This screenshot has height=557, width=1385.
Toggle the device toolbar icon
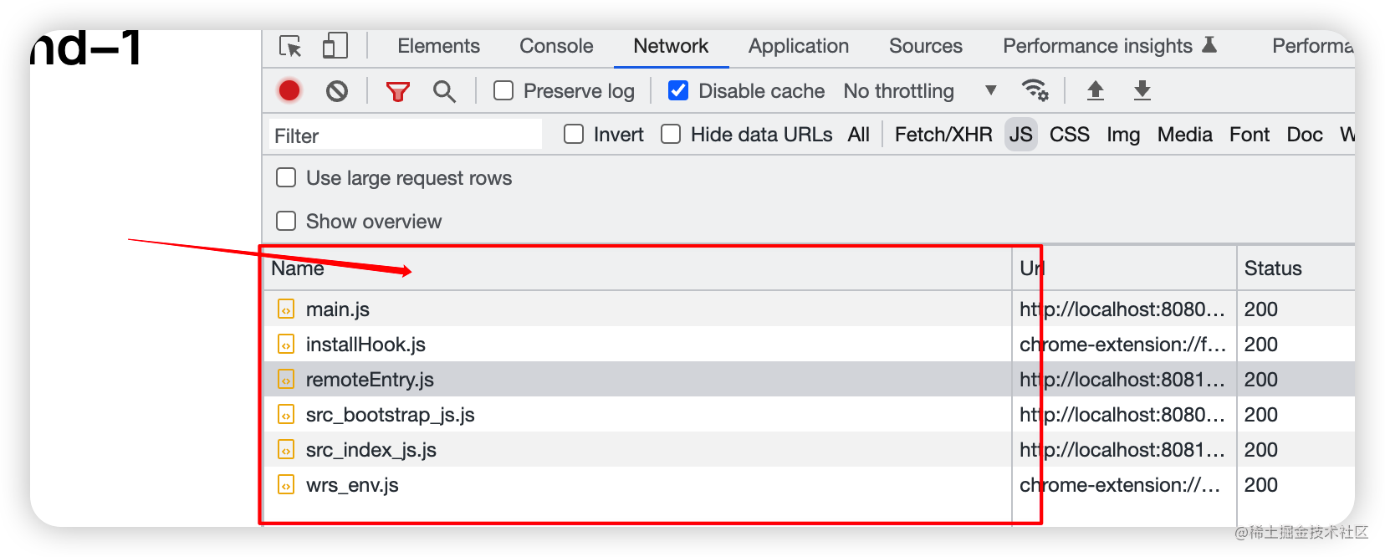coord(335,47)
